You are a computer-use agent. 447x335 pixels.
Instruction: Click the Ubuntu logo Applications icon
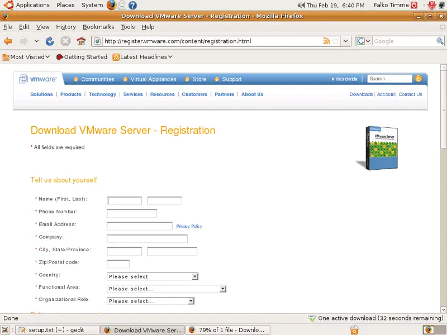pyautogui.click(x=8, y=5)
